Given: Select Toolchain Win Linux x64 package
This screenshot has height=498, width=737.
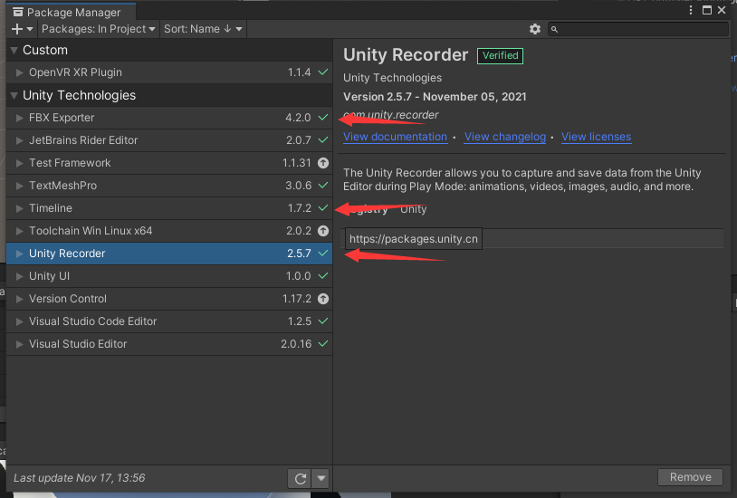Looking at the screenshot, I should tap(169, 231).
